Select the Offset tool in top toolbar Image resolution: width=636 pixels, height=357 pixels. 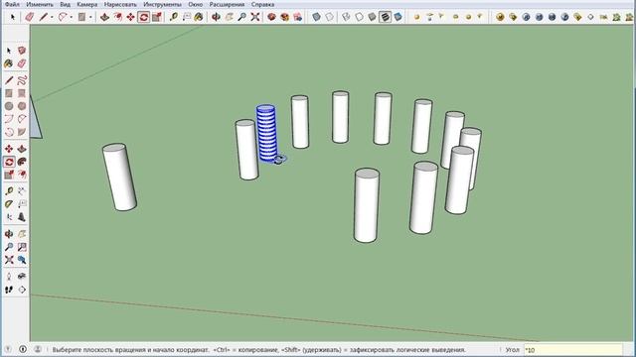(117, 17)
